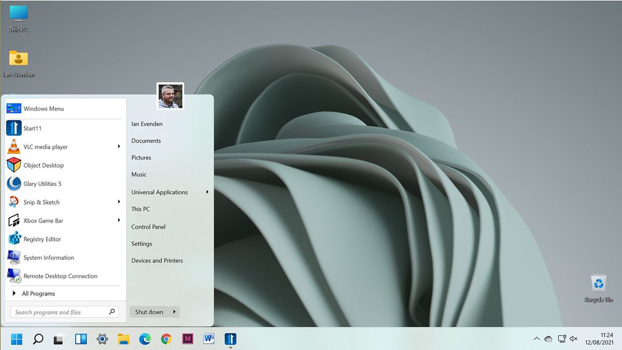This screenshot has width=622, height=350.
Task: Open Microsoft Word from taskbar
Action: point(209,339)
